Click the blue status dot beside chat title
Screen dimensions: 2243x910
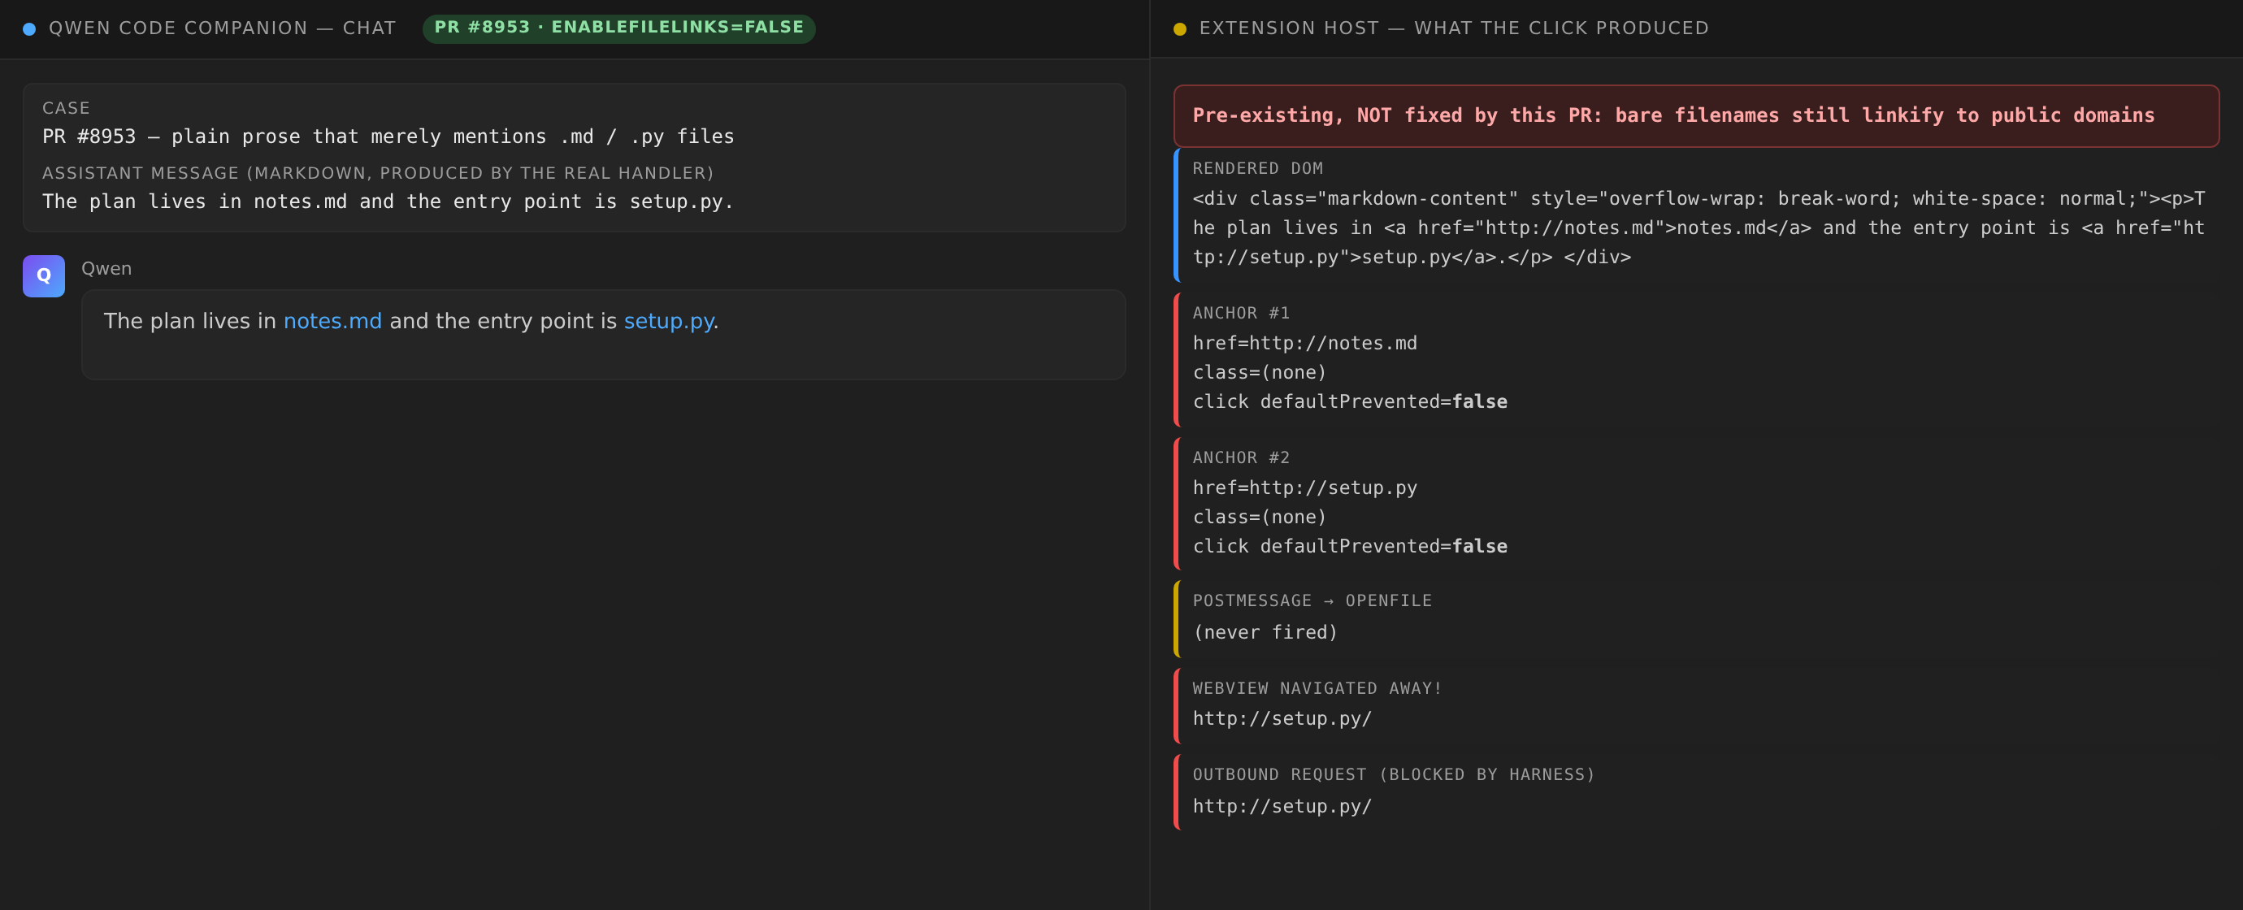(x=29, y=28)
